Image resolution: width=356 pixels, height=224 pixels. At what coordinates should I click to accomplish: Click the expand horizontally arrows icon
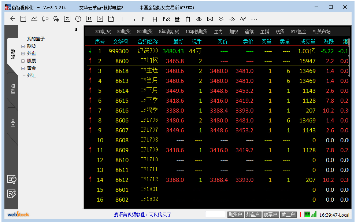tap(199, 19)
